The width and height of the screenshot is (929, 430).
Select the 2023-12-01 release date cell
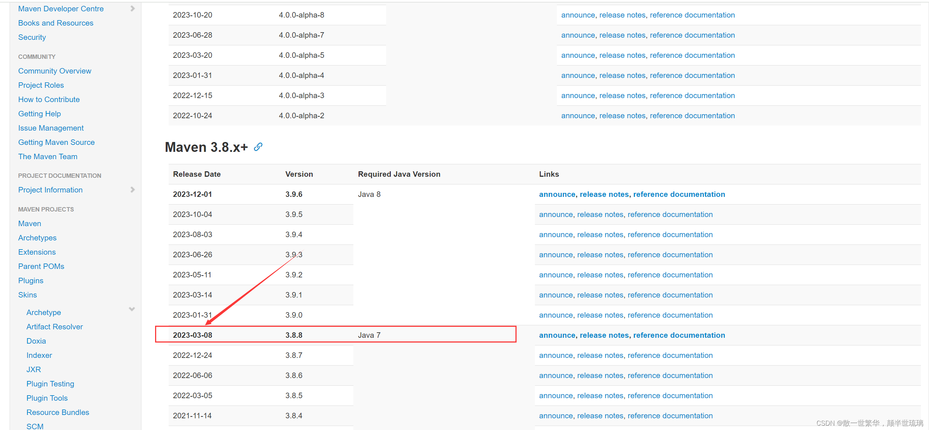192,194
